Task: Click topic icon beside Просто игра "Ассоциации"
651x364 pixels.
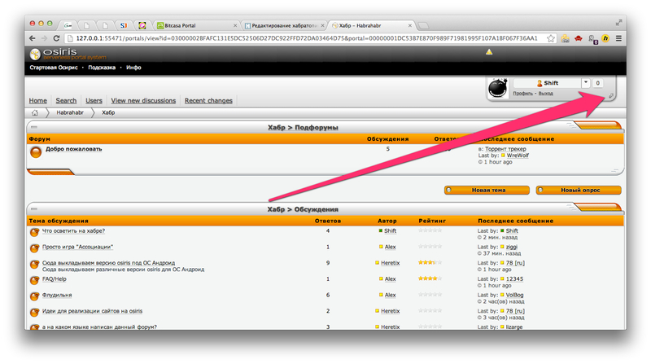Action: click(34, 248)
